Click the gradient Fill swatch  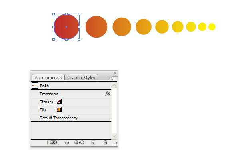59,110
